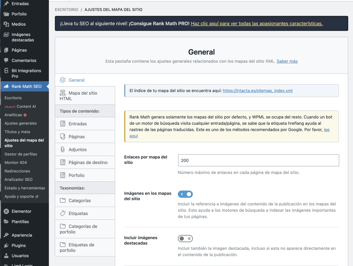
Task: Switch to the Páginas de destino tab
Action: click(88, 162)
